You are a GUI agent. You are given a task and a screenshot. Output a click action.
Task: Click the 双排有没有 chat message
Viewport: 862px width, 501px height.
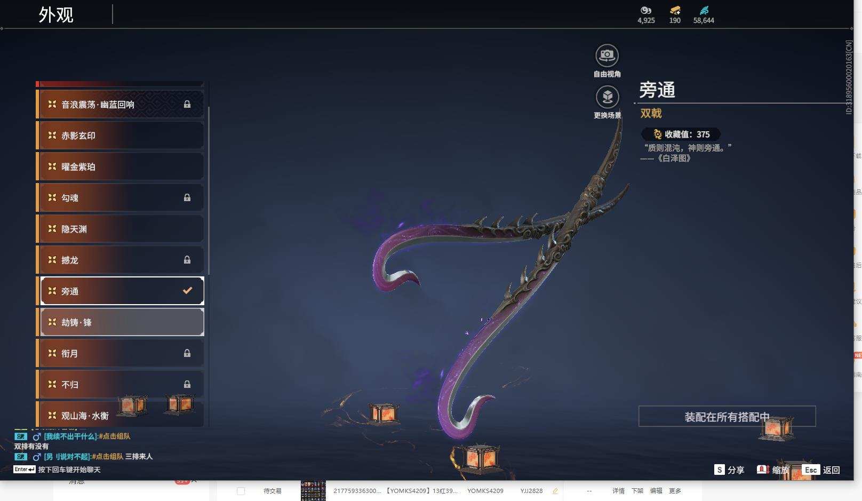coord(31,447)
